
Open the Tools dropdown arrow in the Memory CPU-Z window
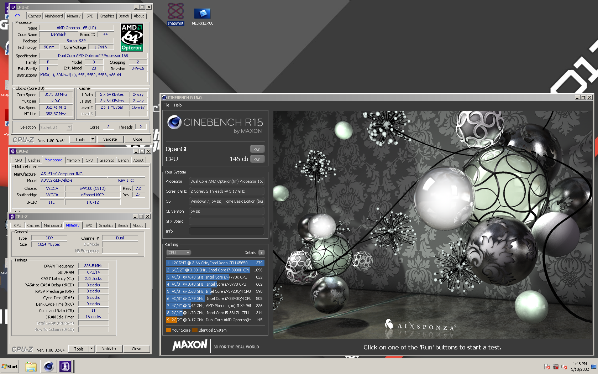pyautogui.click(x=92, y=349)
